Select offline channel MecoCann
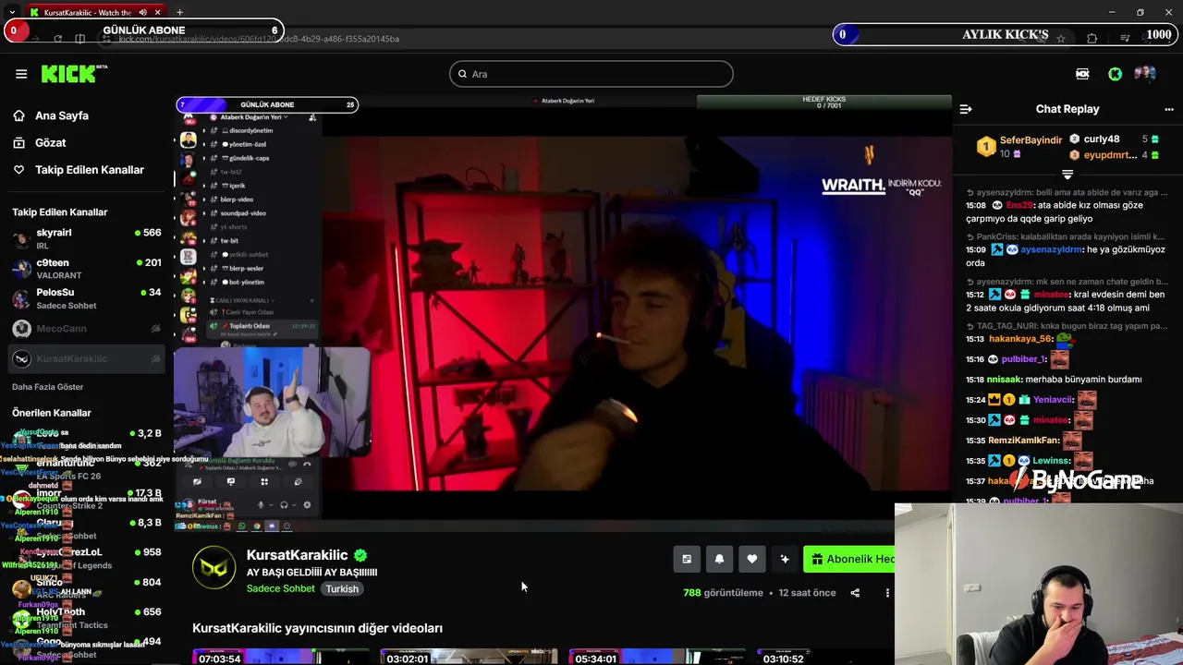1183x665 pixels. (x=87, y=329)
